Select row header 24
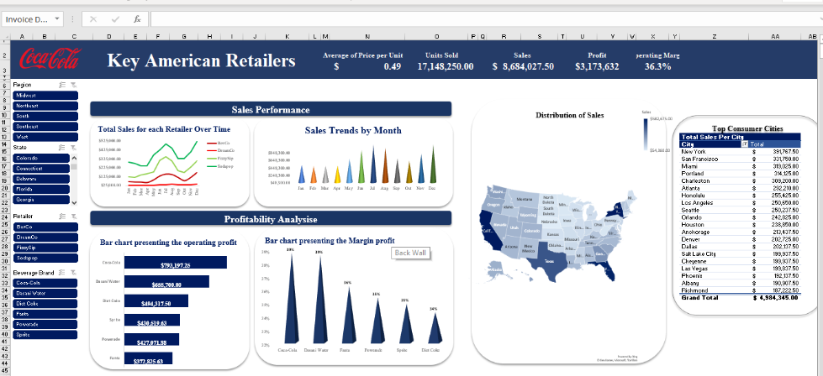The width and height of the screenshot is (823, 376). coord(4,217)
